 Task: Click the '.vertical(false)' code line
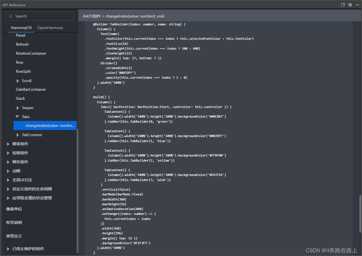pos(115,189)
